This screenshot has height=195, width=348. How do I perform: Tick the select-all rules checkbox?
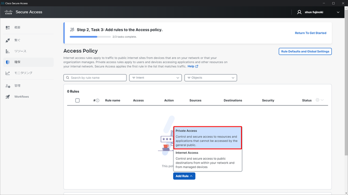point(77,100)
